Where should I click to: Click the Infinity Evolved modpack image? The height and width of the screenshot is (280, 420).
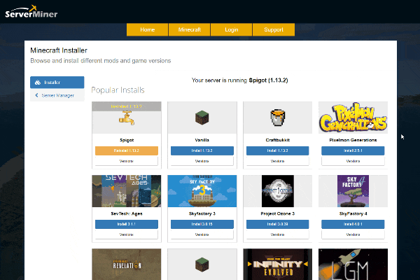[x=277, y=265]
